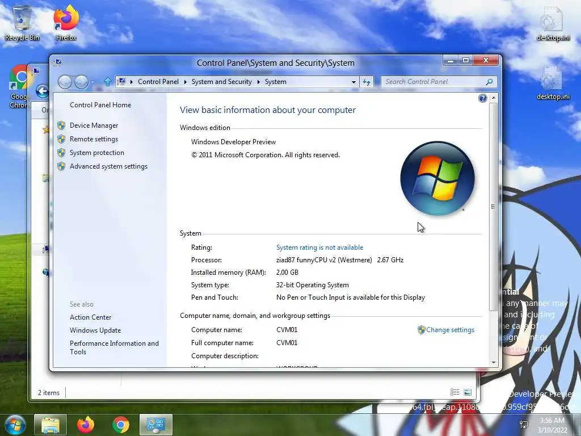Select the top desktop.ini file icon
The image size is (581, 436).
[x=553, y=23]
